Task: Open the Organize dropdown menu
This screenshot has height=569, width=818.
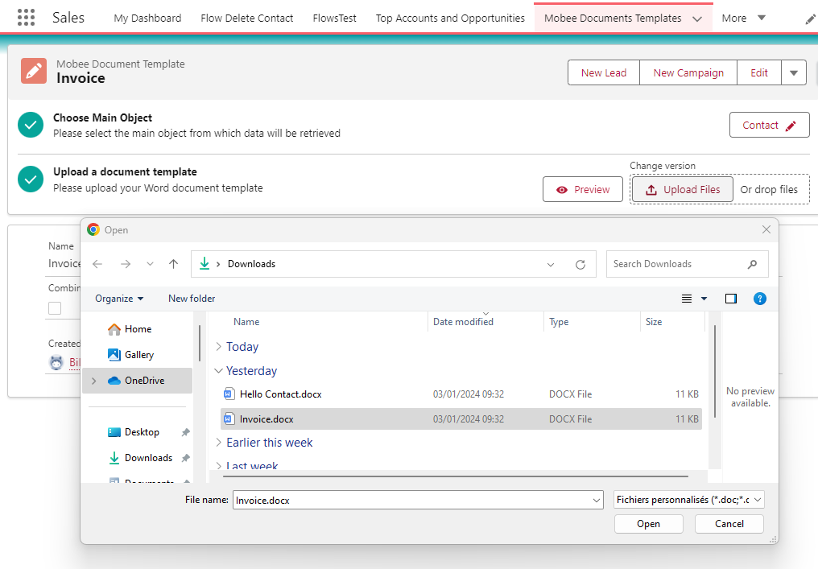Action: [x=119, y=299]
